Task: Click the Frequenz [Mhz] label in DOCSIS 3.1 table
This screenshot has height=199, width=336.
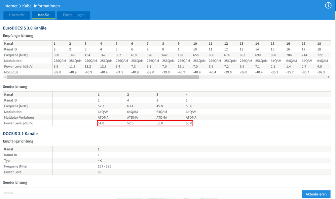Action: coord(16,166)
